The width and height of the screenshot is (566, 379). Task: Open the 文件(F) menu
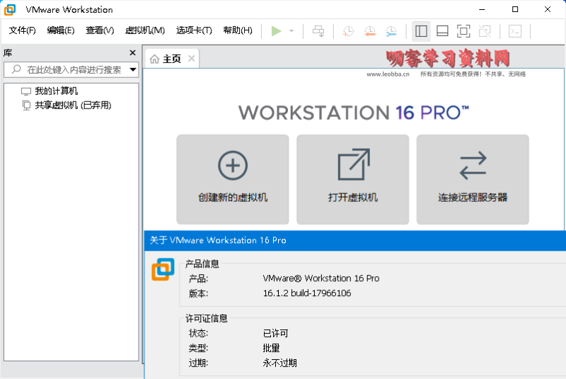pyautogui.click(x=23, y=30)
